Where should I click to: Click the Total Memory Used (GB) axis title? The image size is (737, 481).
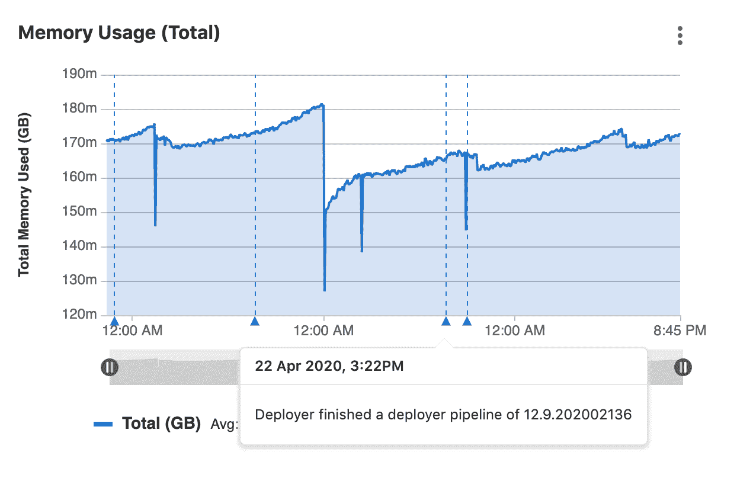pyautogui.click(x=24, y=195)
